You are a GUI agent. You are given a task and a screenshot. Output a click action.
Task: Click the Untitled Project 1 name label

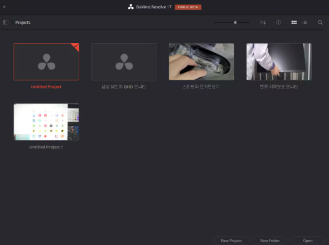(x=46, y=147)
